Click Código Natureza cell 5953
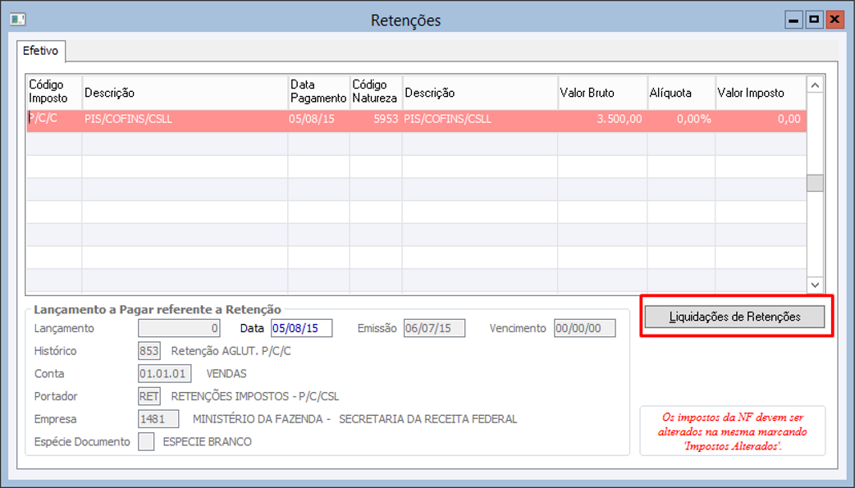The height and width of the screenshot is (488, 855). (x=376, y=120)
